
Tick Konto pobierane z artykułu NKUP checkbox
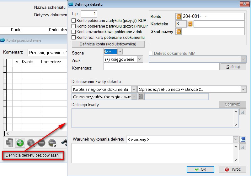(x=74, y=26)
